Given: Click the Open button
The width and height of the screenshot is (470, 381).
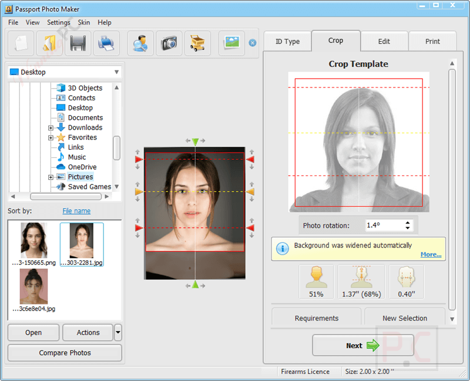Looking at the screenshot, I should 33,332.
